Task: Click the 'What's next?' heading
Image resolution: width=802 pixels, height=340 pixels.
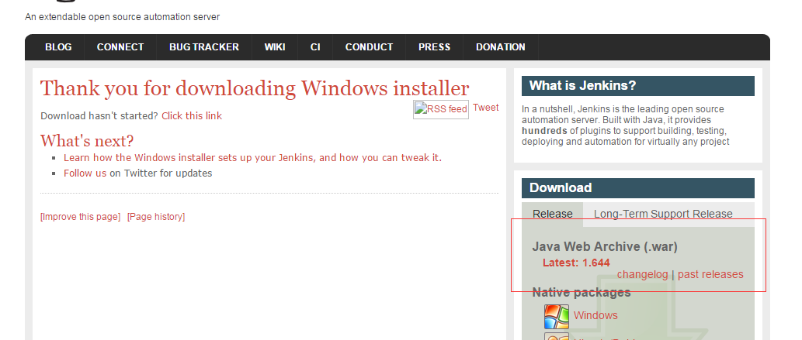Action: (87, 140)
